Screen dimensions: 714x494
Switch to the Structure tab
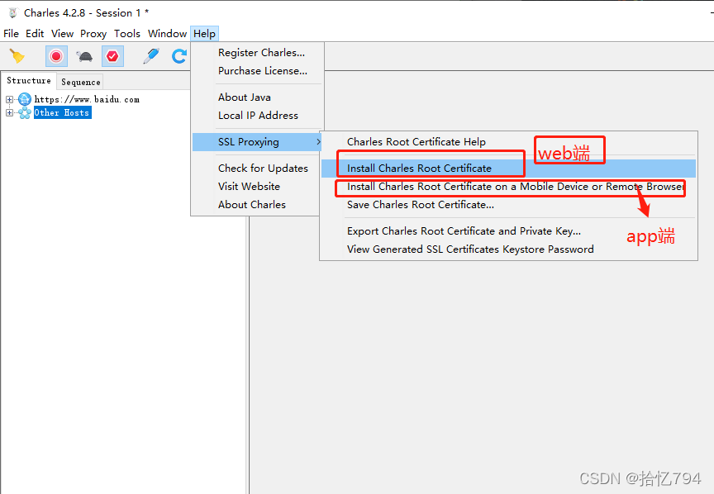29,81
